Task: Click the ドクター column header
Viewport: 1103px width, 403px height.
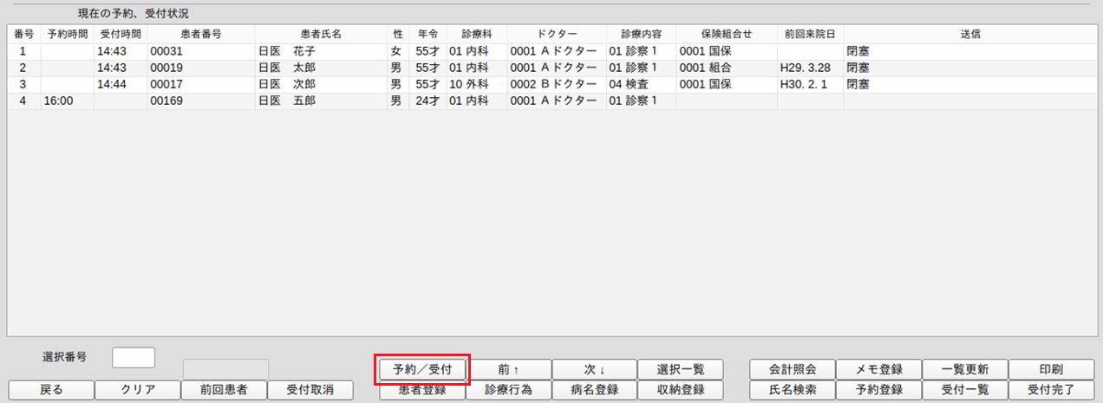Action: (556, 34)
